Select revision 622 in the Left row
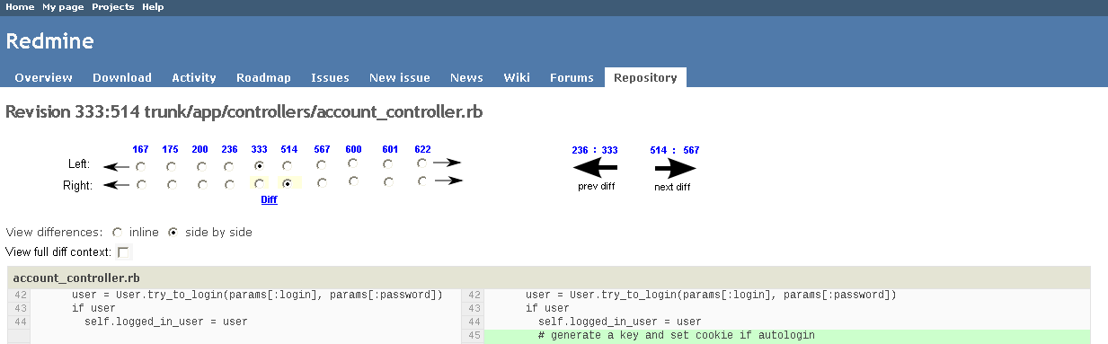1108x344 pixels. (x=422, y=163)
